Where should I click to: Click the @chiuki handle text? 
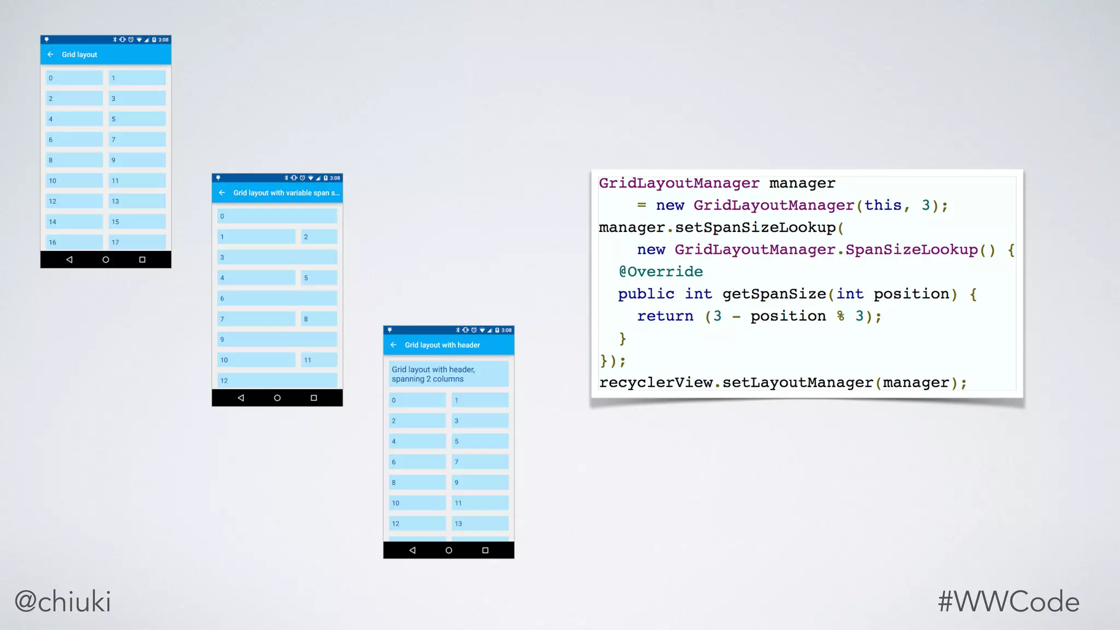[62, 602]
